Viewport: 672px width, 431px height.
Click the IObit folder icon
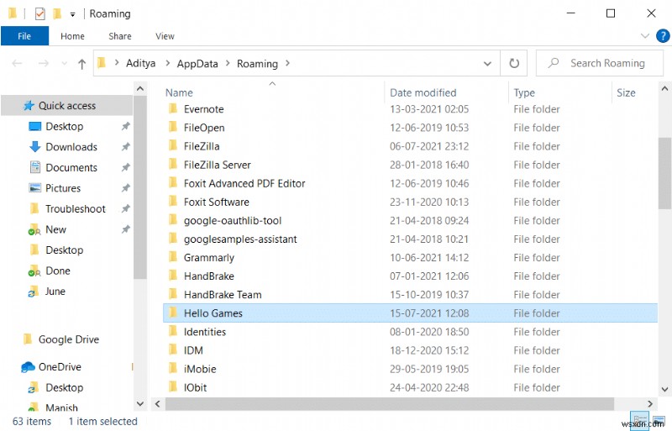(x=173, y=386)
